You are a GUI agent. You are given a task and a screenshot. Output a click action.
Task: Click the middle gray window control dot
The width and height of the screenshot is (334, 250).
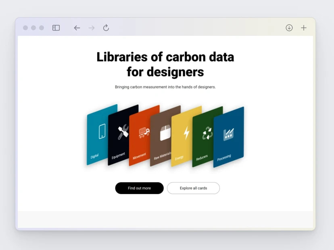pyautogui.click(x=33, y=28)
